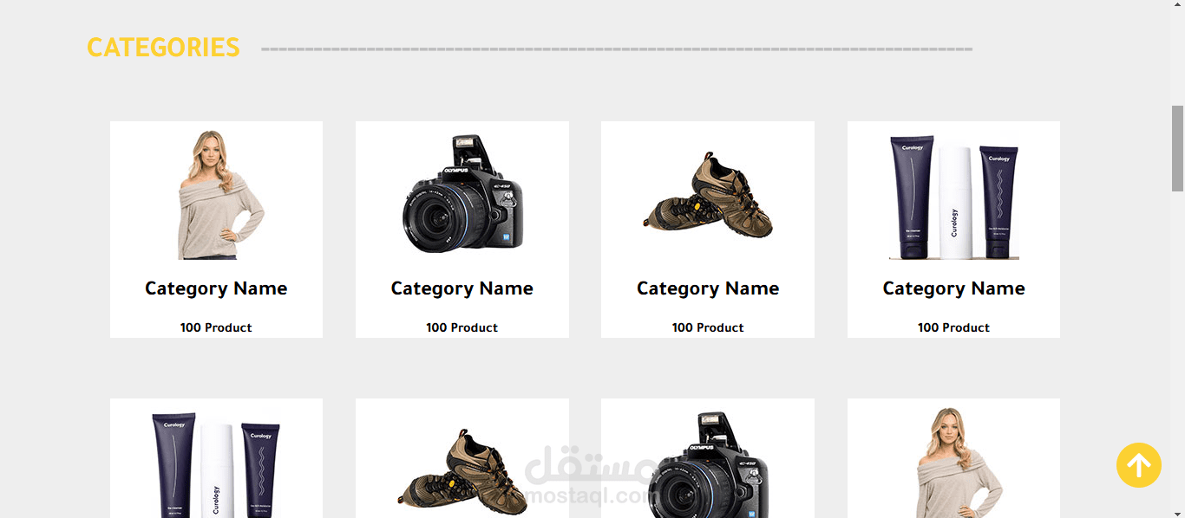Click Curology tubes image in second row

pyautogui.click(x=216, y=464)
